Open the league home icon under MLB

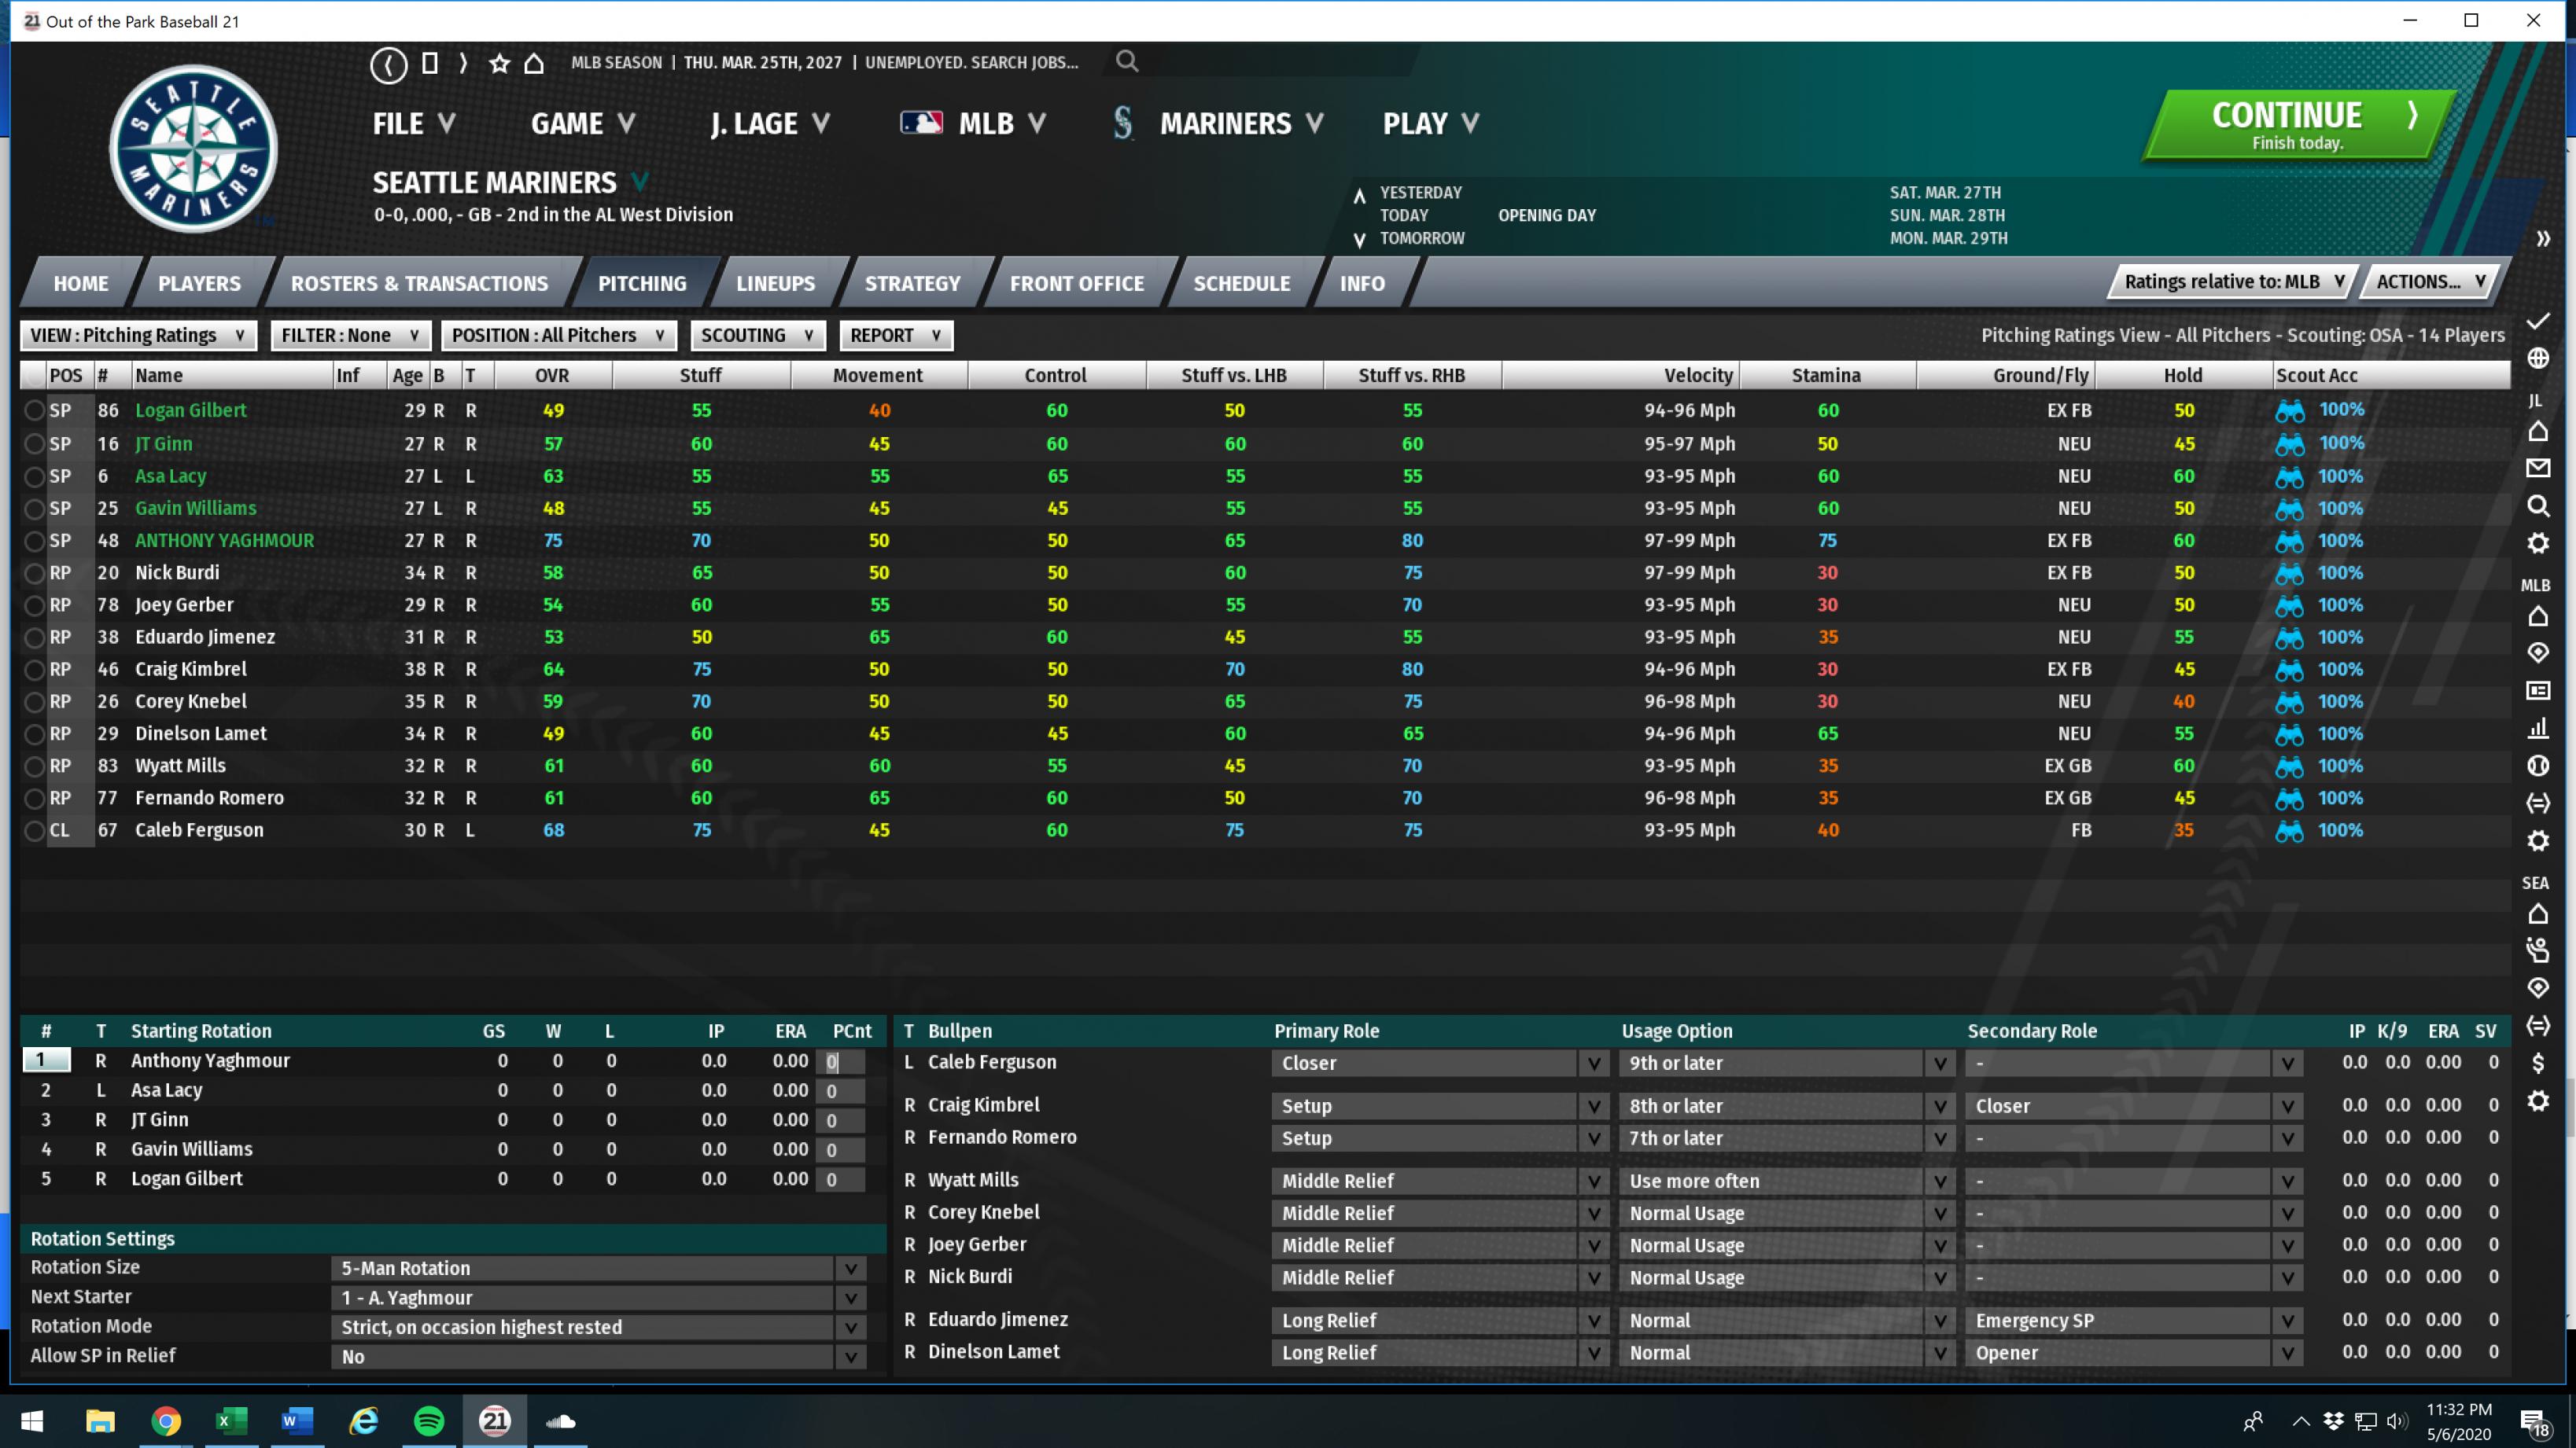pos(2538,616)
